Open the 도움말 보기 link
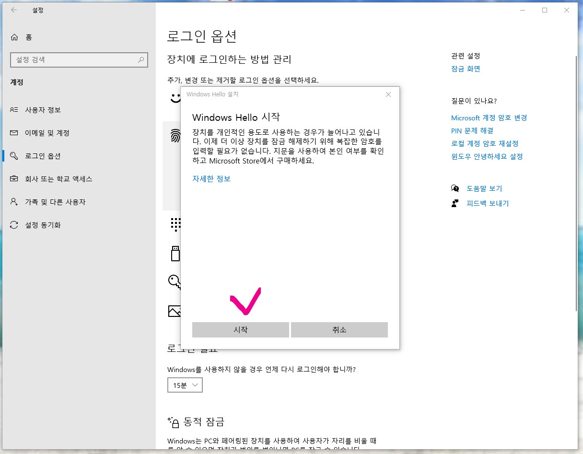This screenshot has height=454, width=583. [484, 188]
